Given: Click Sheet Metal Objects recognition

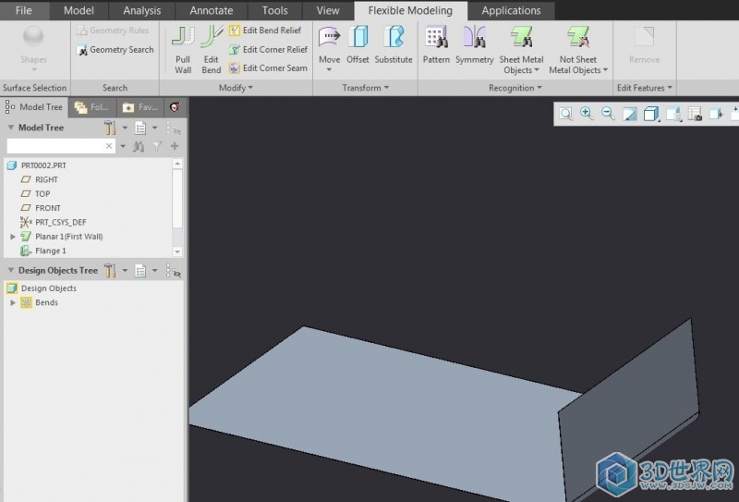Looking at the screenshot, I should tap(521, 50).
